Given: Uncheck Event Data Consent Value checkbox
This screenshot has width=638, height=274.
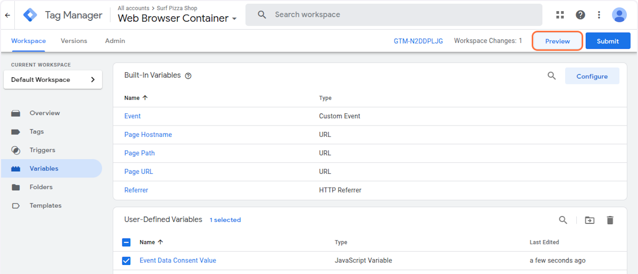Looking at the screenshot, I should click(127, 261).
